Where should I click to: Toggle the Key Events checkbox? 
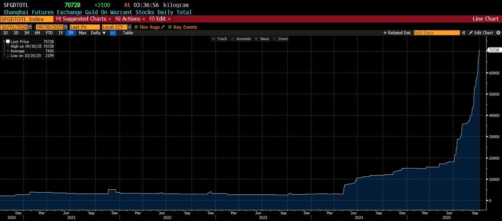[x=170, y=27]
